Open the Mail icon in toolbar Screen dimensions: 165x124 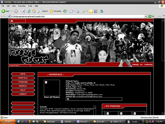point(71,11)
